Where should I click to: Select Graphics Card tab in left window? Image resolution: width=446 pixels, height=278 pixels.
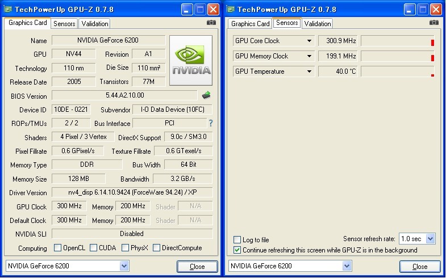pyautogui.click(x=28, y=23)
